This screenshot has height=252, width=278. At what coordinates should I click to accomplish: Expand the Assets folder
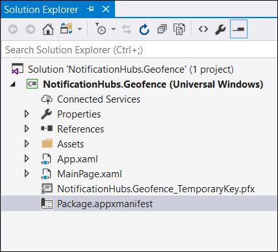tap(27, 144)
